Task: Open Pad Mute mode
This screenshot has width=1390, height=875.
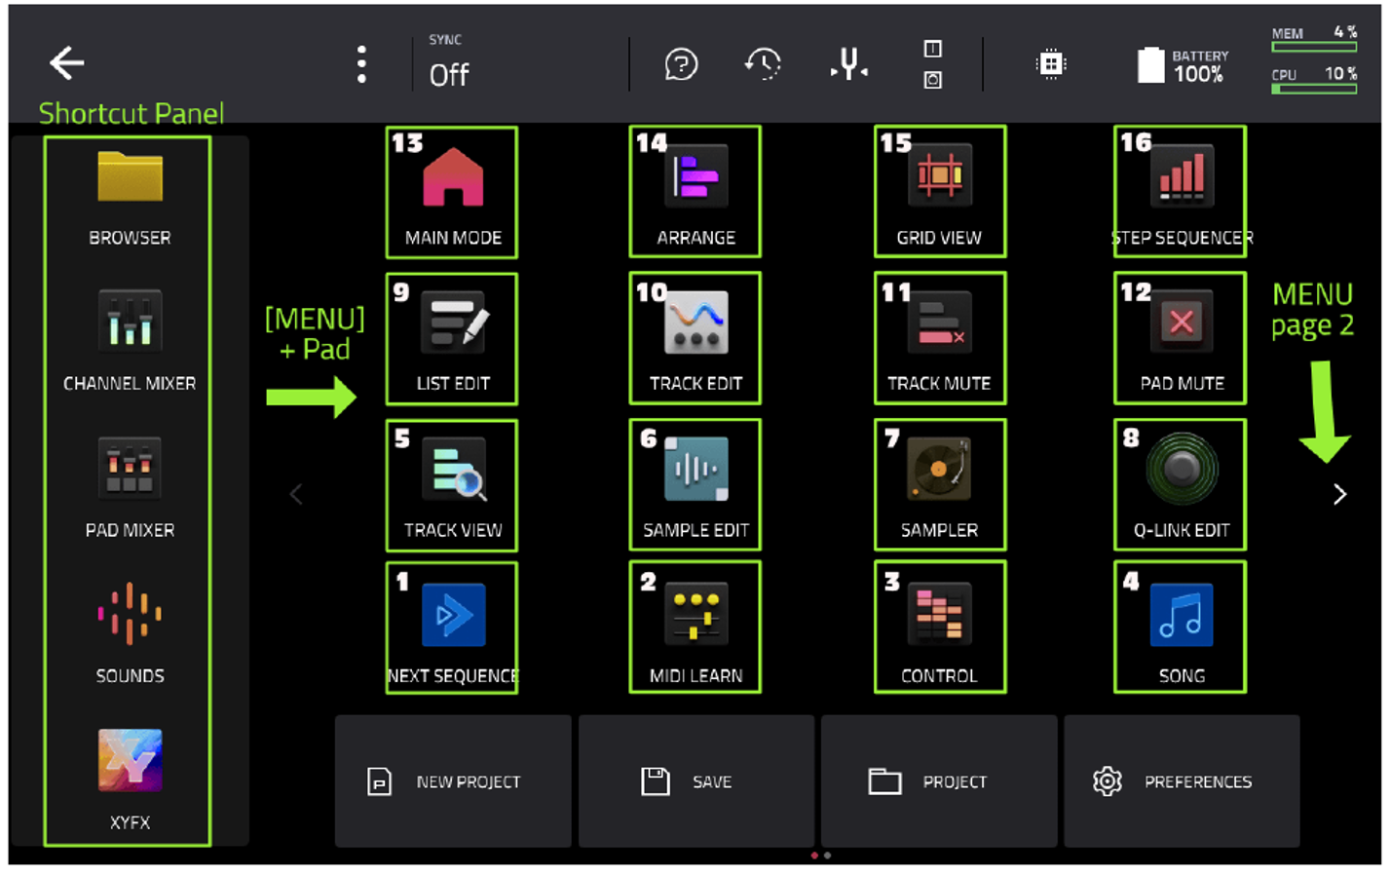Action: pyautogui.click(x=1181, y=338)
